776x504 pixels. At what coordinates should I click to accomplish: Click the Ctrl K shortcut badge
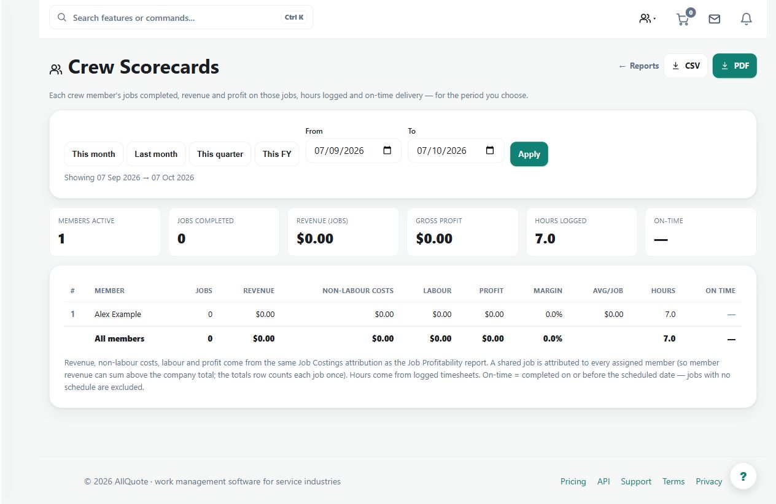tap(294, 18)
